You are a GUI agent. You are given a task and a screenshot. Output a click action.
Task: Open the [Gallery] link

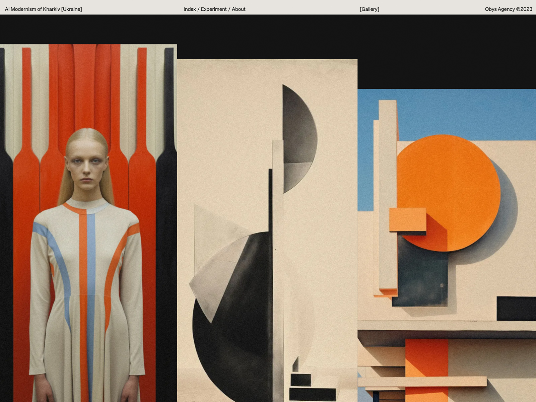click(369, 9)
